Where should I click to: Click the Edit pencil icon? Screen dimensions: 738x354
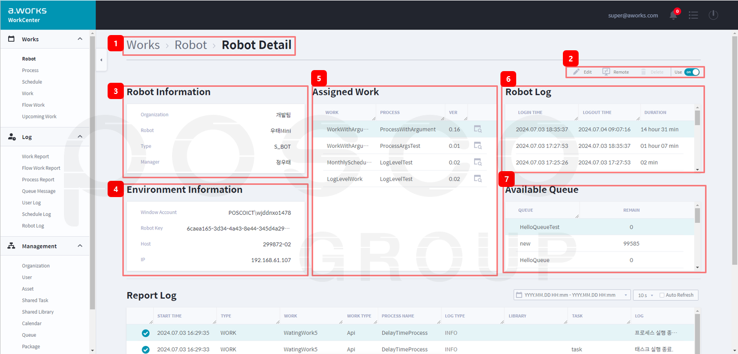(576, 72)
